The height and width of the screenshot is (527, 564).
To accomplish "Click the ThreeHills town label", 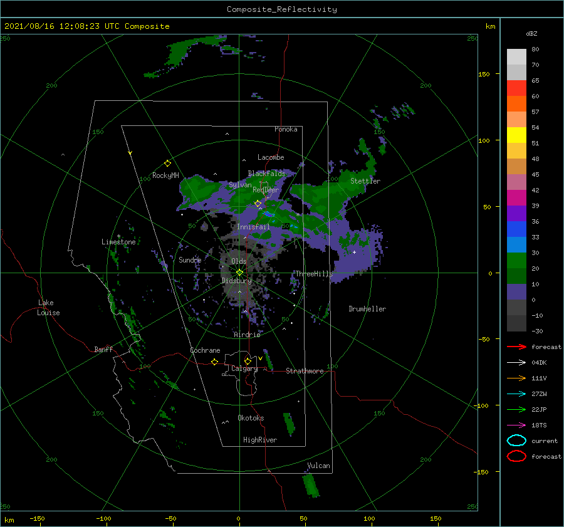I will pyautogui.click(x=314, y=274).
